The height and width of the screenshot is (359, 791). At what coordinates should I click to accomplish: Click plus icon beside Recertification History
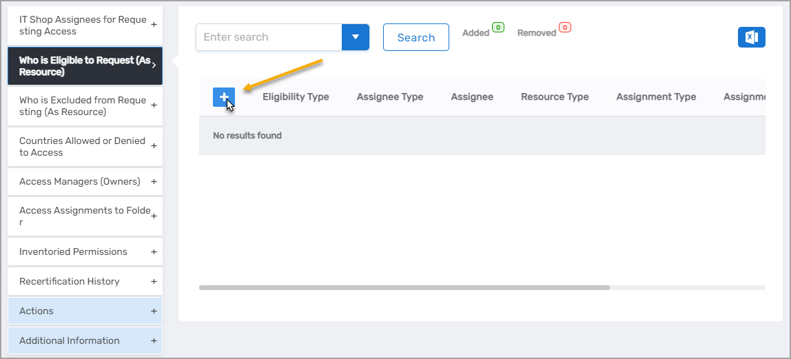tap(154, 282)
